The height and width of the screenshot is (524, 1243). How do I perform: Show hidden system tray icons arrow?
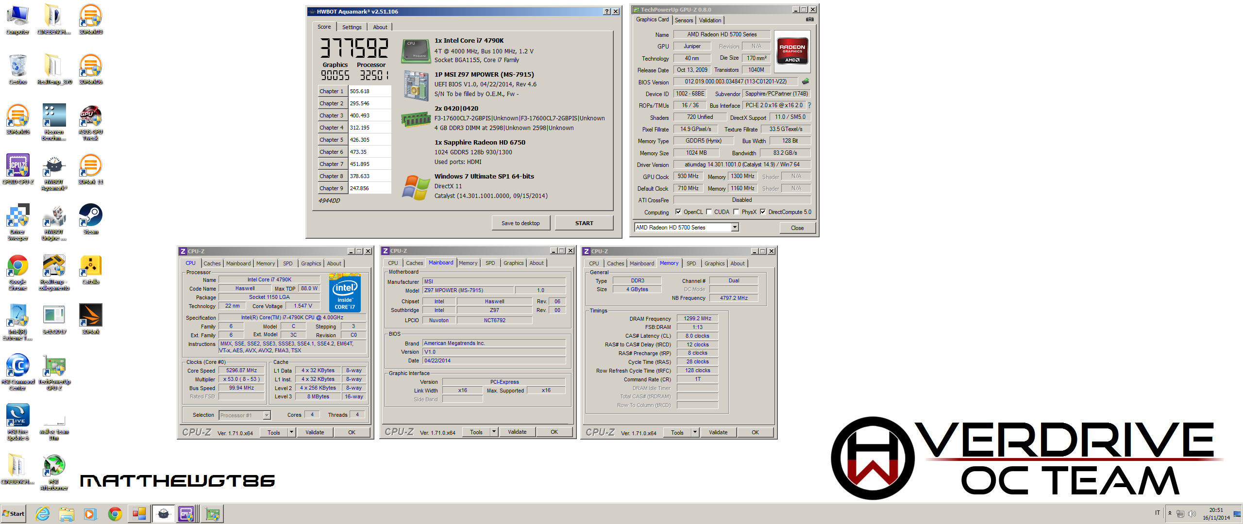(x=1170, y=513)
